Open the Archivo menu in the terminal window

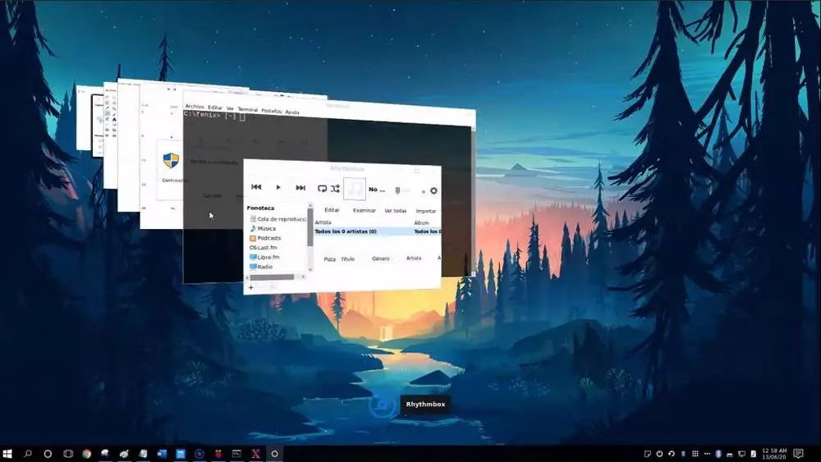(x=195, y=106)
